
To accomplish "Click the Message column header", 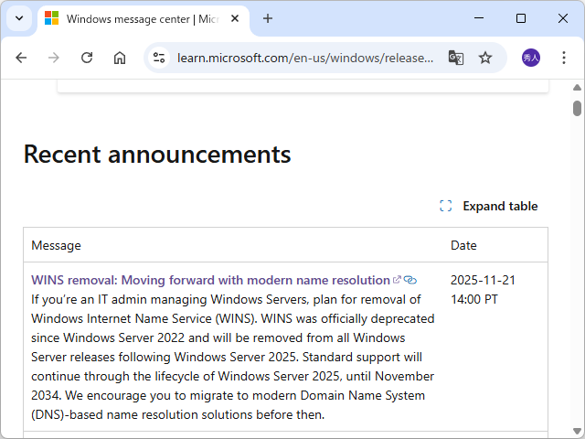I will click(56, 245).
